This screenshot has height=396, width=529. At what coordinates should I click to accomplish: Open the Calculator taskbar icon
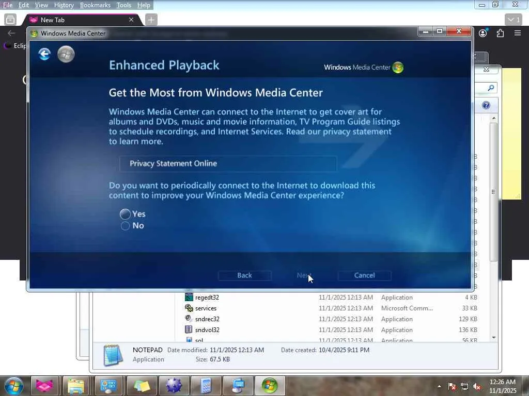click(x=205, y=386)
